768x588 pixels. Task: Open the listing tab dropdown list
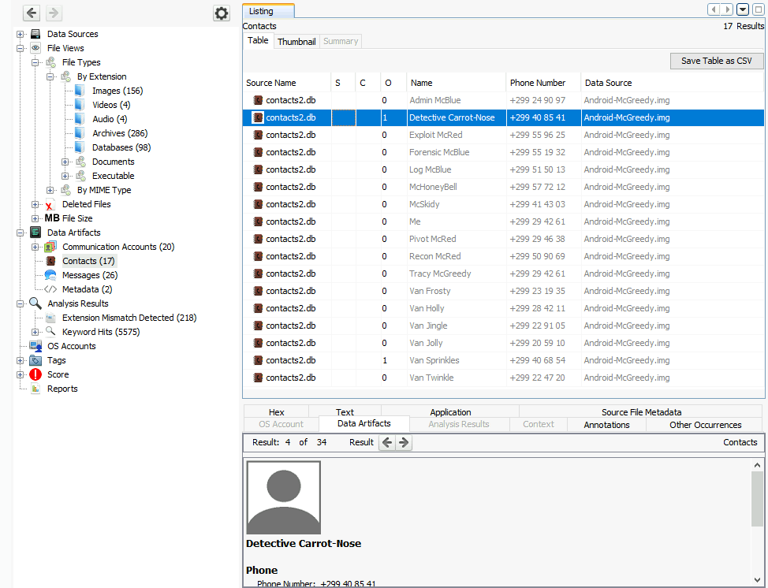pos(743,9)
